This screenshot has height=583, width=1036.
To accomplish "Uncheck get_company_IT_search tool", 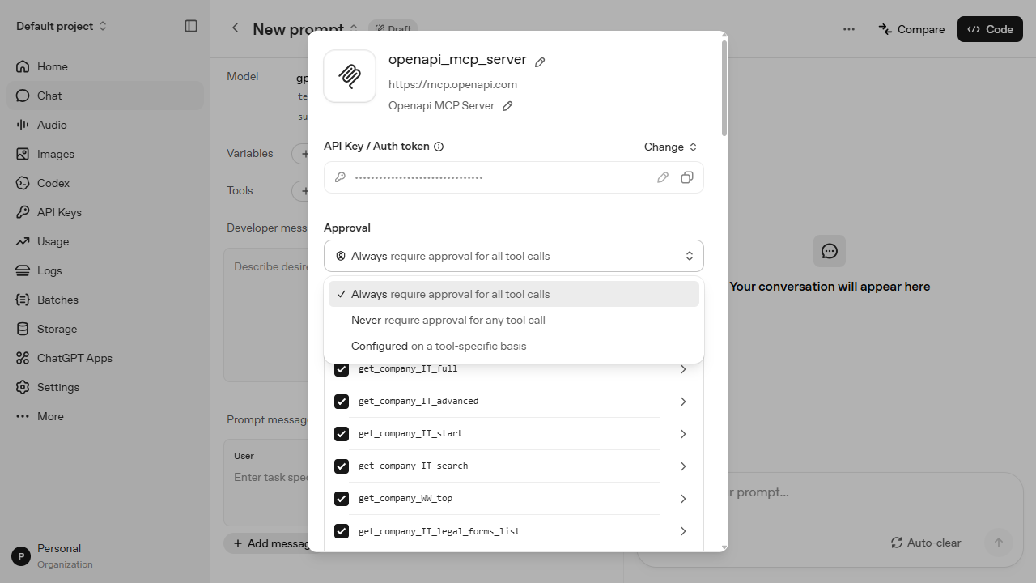I will click(x=342, y=466).
